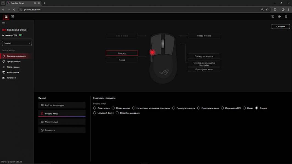Click the theme switcher icon near top right

click(x=273, y=16)
